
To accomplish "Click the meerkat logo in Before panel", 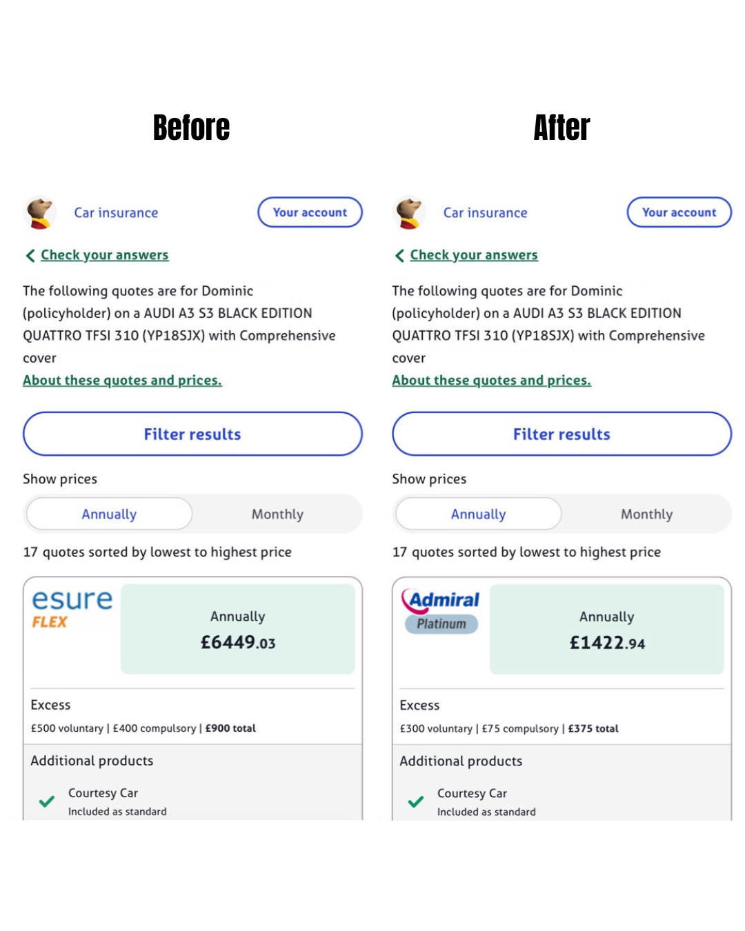I will pyautogui.click(x=40, y=212).
